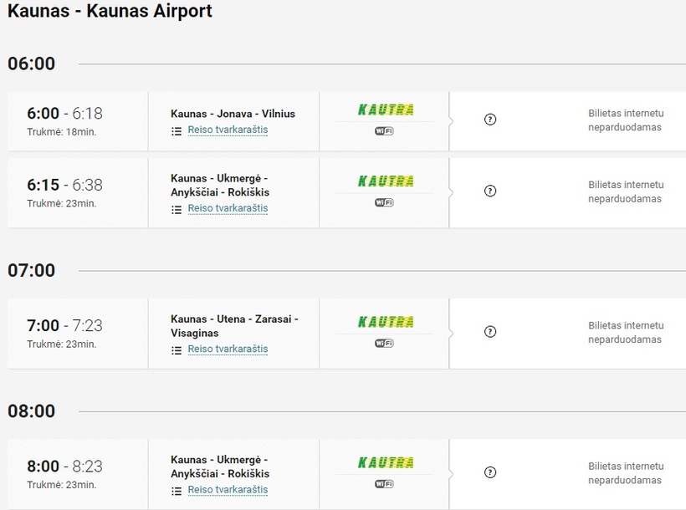
Task: Click the 6:00 - 6:18 departure time
Action: click(x=64, y=114)
